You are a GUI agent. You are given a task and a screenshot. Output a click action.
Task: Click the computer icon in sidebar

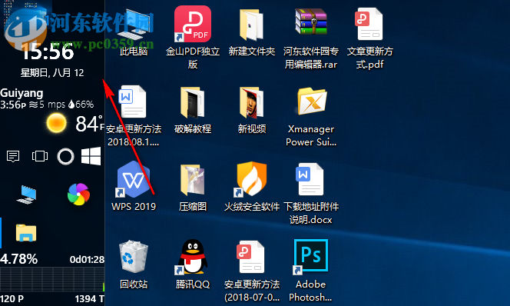(x=27, y=195)
